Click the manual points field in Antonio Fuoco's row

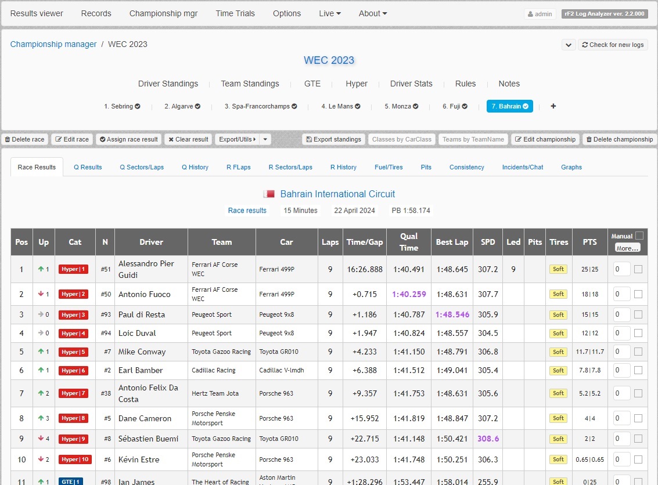tap(621, 294)
